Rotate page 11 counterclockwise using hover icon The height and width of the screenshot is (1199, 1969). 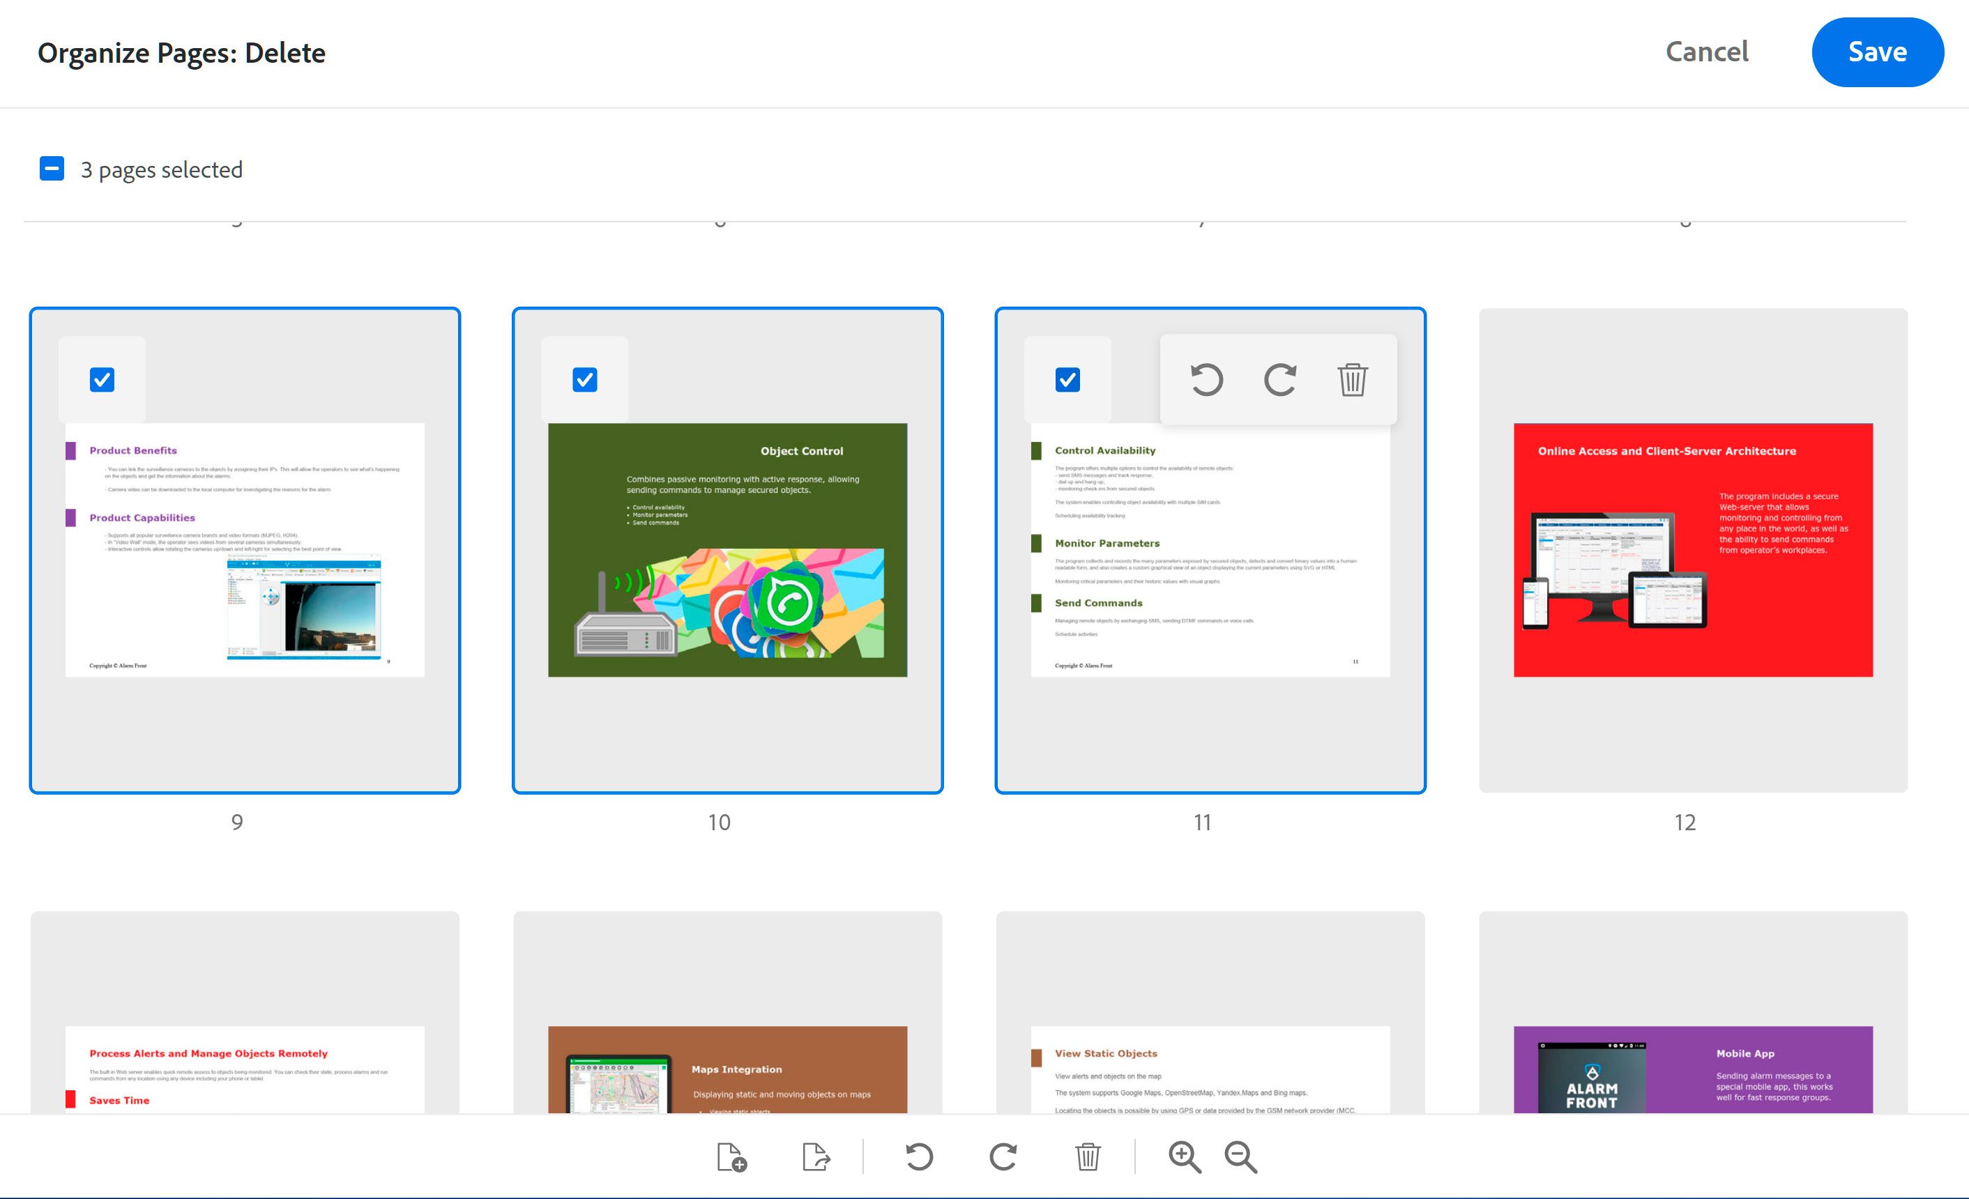1207,379
